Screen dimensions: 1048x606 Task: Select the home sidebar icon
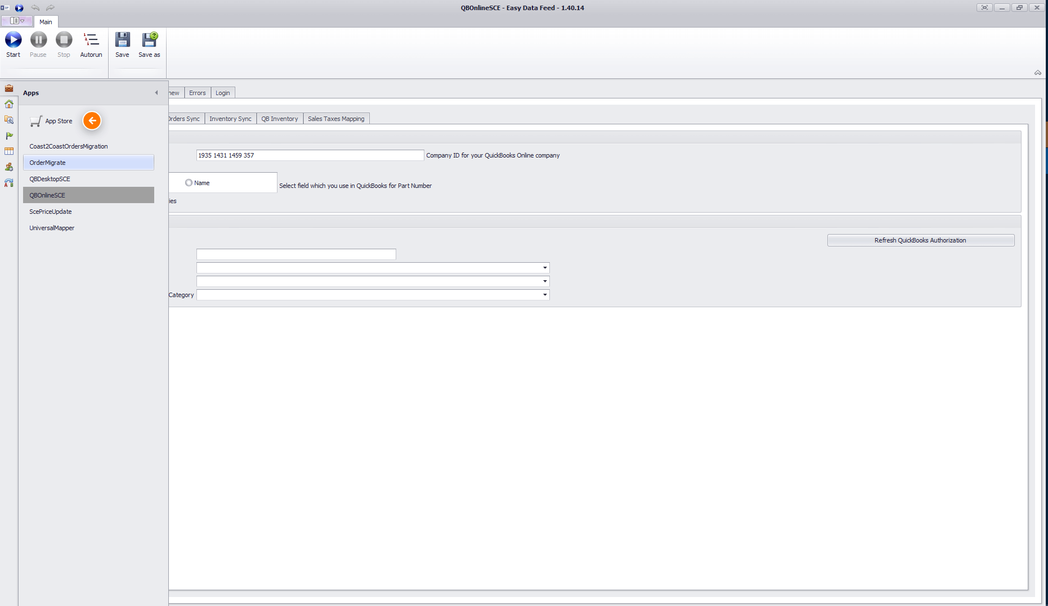9,104
